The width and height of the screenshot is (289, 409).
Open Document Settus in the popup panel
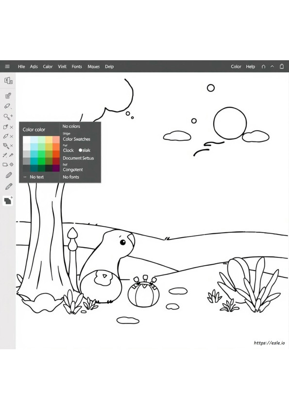coord(78,158)
